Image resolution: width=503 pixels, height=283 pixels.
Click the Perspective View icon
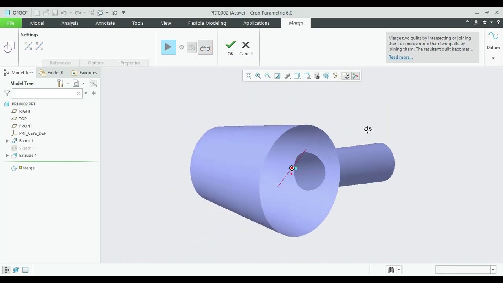327,76
